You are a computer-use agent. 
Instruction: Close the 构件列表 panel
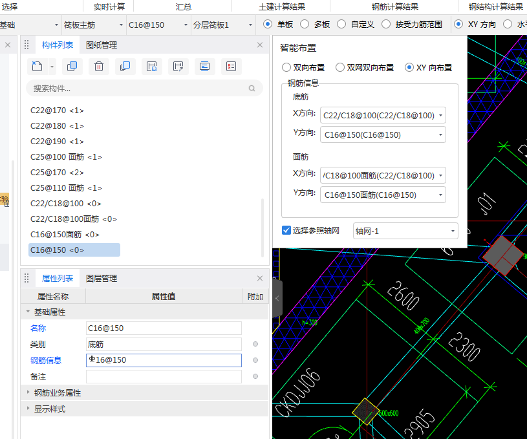260,45
